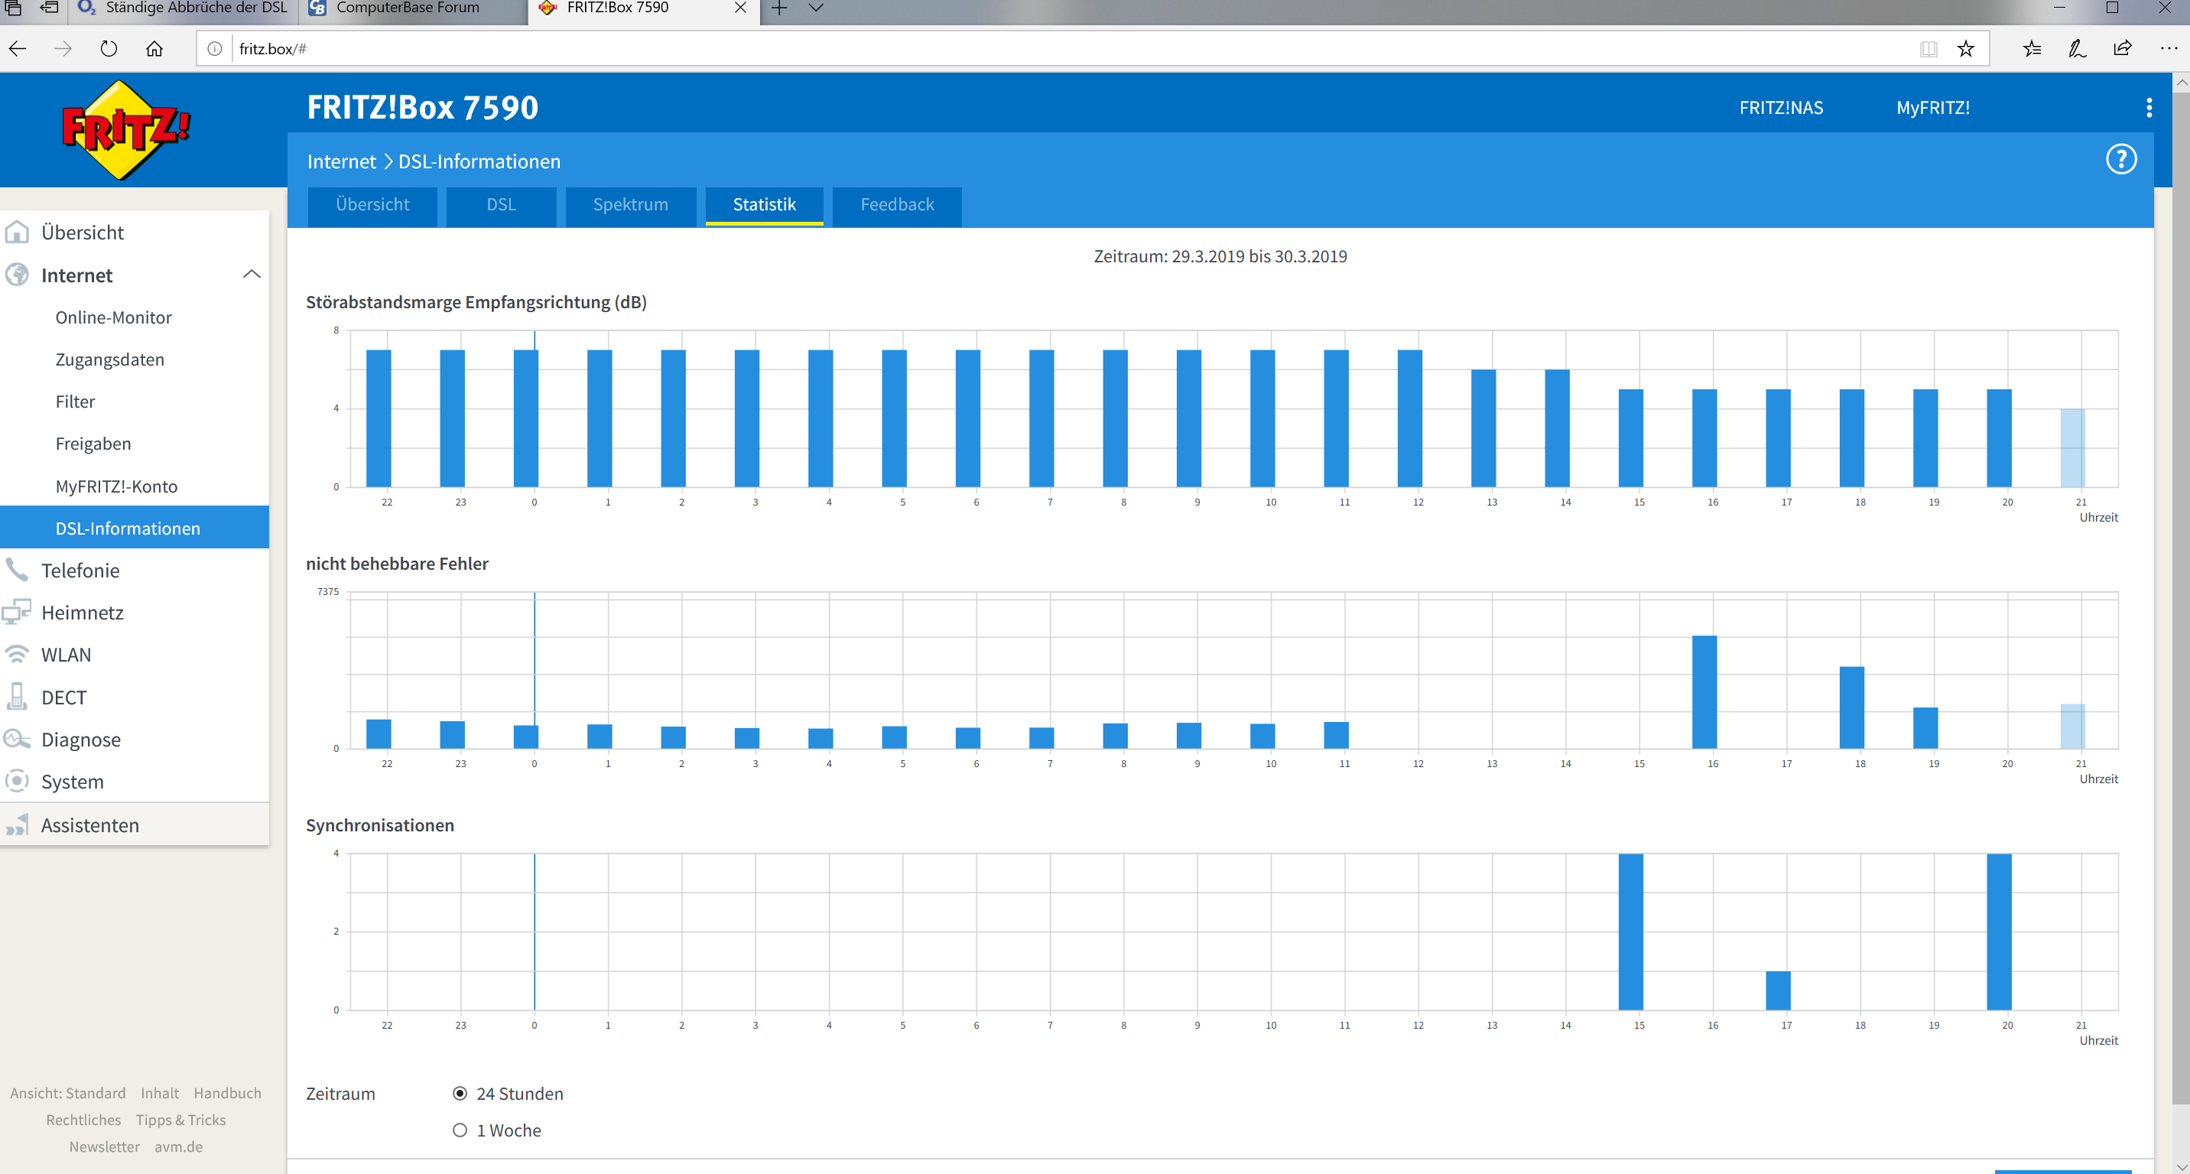The height and width of the screenshot is (1174, 2190).
Task: Collapse the Internet menu chevron
Action: (x=252, y=275)
